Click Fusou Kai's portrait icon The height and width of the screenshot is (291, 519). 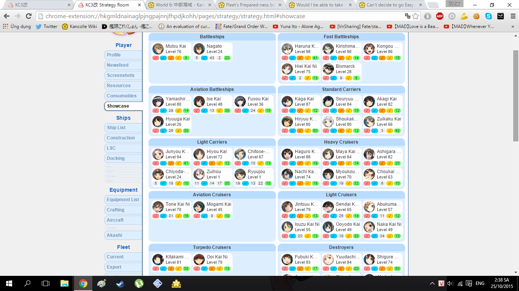pyautogui.click(x=240, y=102)
